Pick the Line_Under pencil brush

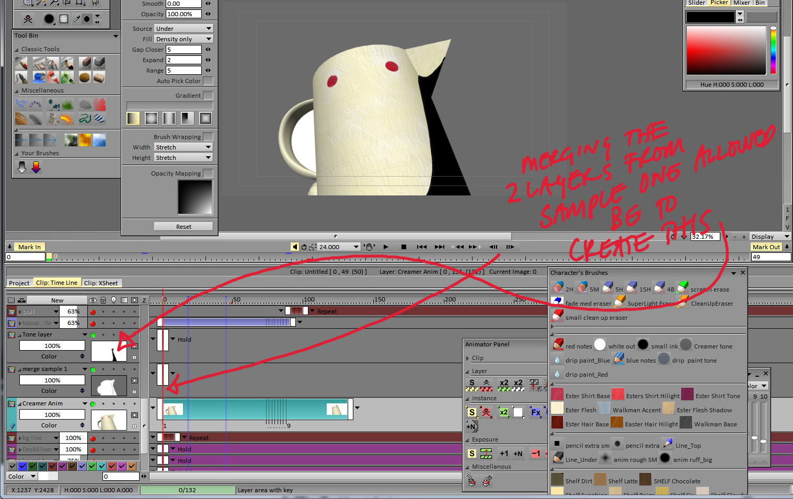click(558, 458)
